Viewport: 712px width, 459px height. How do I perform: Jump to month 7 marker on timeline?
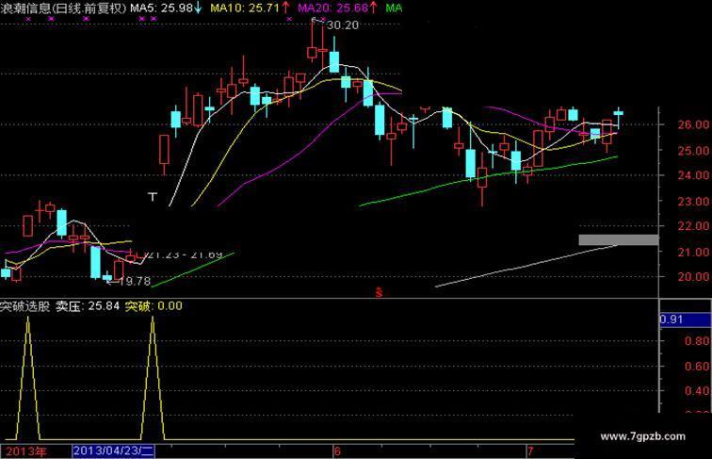(530, 451)
